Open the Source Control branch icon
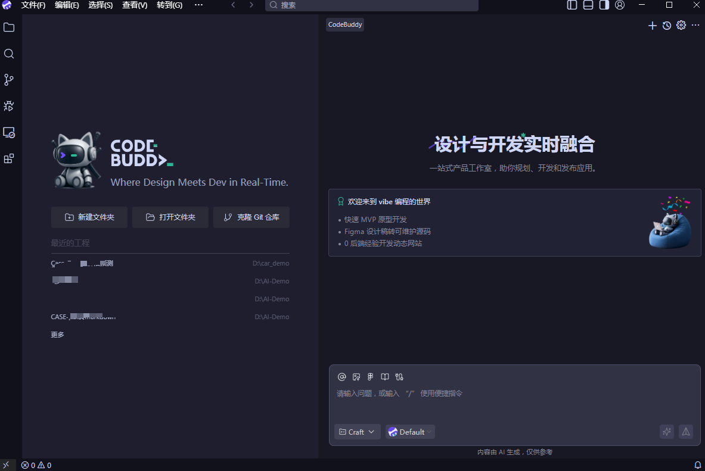The height and width of the screenshot is (471, 705). [9, 80]
